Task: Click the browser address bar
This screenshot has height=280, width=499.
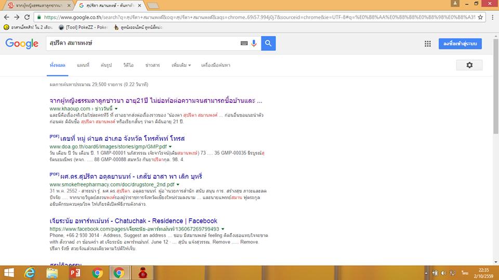Action: [259, 17]
